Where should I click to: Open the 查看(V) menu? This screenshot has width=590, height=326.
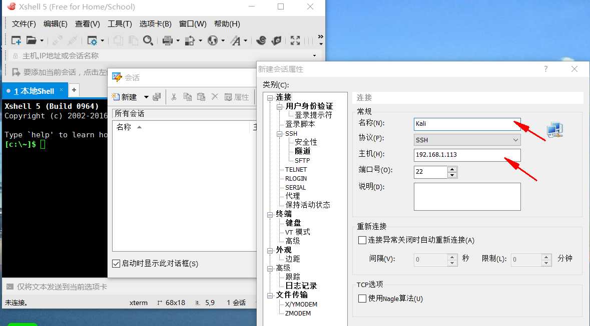(x=87, y=24)
